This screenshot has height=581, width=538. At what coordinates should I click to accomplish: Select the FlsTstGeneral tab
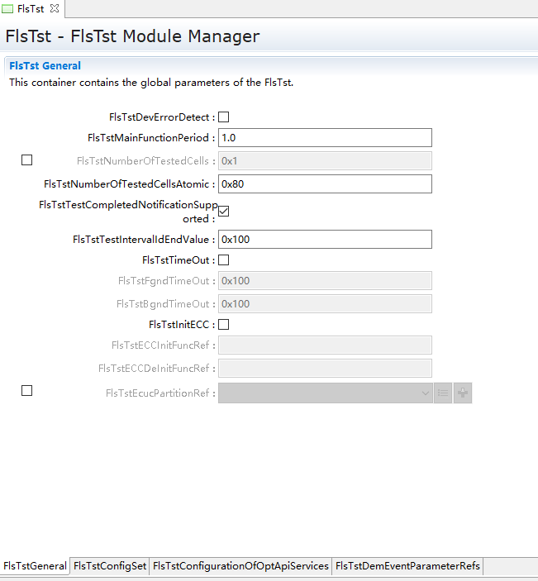click(x=35, y=566)
